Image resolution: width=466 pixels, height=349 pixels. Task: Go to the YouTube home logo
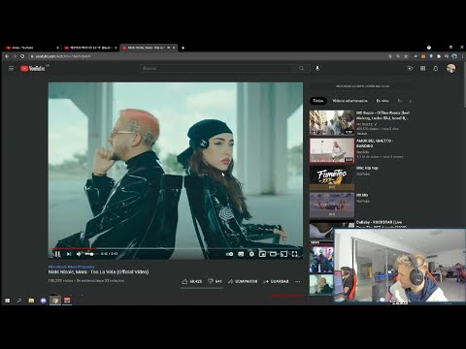point(33,68)
